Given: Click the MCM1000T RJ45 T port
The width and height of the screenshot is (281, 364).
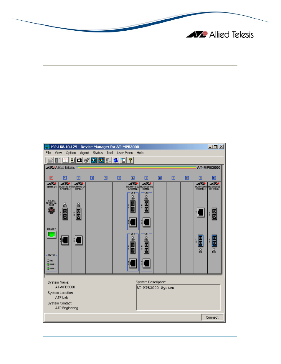Looking at the screenshot, I should [201, 212].
